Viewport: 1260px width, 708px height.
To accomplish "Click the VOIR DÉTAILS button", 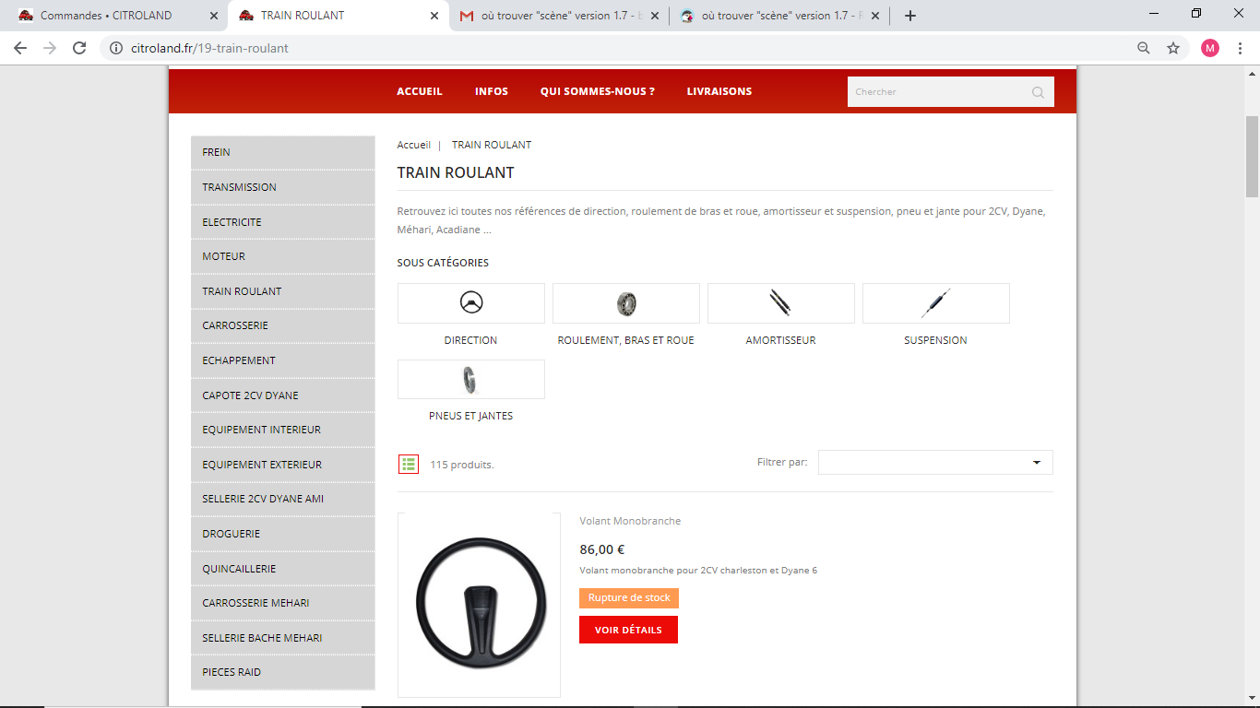I will [x=628, y=630].
